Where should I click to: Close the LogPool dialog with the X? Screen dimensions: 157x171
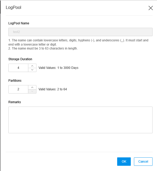click(x=150, y=8)
